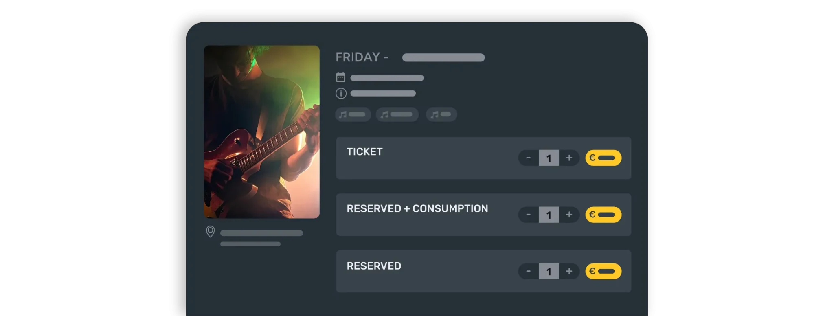834x316 pixels.
Task: Click the yellow euro price button for TICKET
Action: click(x=603, y=158)
